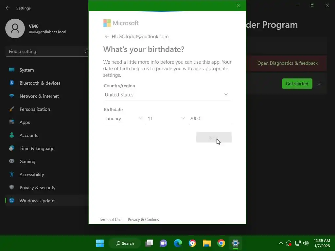Screen dimensions: 335x251
Task: Click the Next button in the birthdate dialog
Action: pyautogui.click(x=214, y=137)
